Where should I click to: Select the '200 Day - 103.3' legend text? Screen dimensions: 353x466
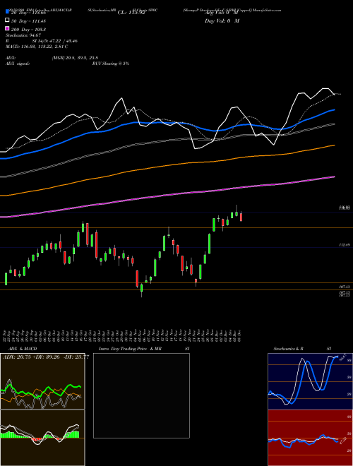pos(28,30)
